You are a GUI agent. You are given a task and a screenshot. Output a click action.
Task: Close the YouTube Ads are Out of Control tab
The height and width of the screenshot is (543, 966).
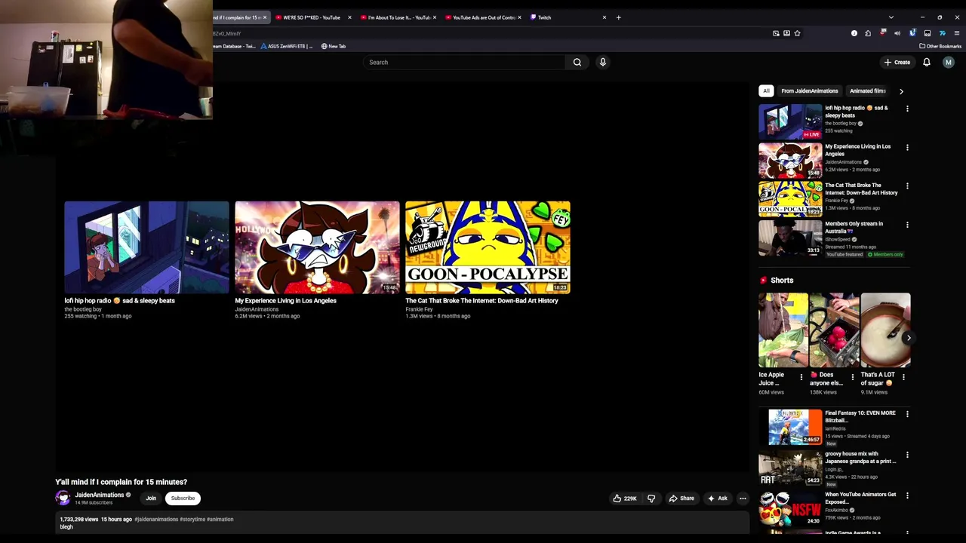(x=519, y=17)
